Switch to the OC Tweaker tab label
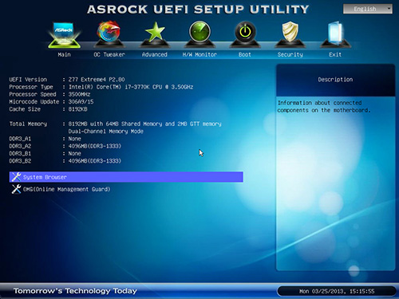Screen dimensions: 399x299 (x=109, y=54)
